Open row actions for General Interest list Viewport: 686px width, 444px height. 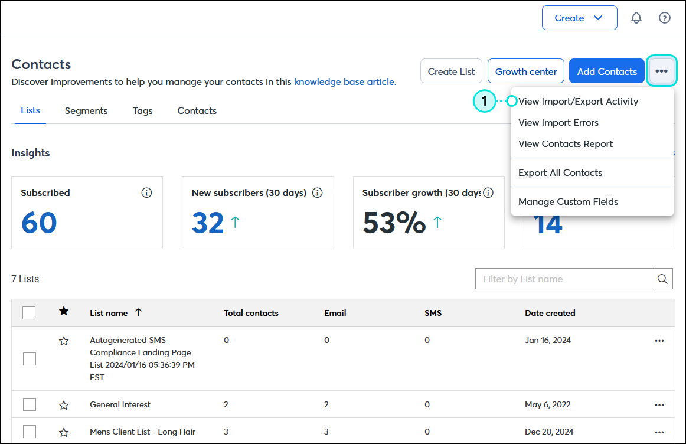tap(659, 405)
